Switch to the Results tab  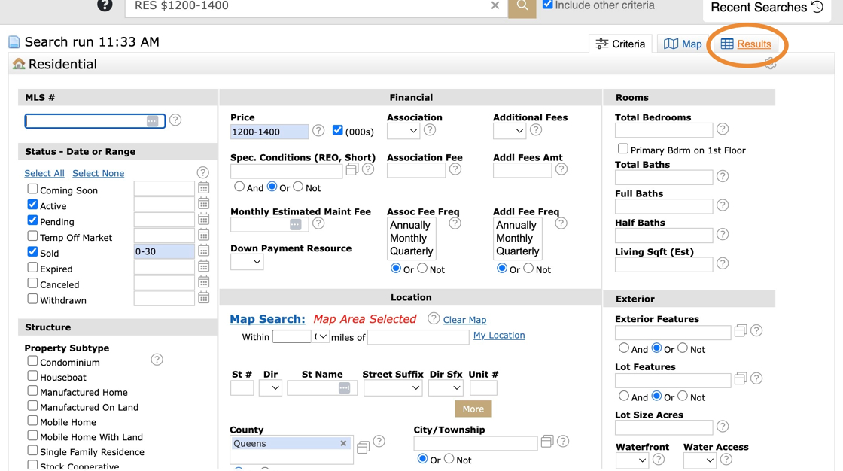point(745,44)
